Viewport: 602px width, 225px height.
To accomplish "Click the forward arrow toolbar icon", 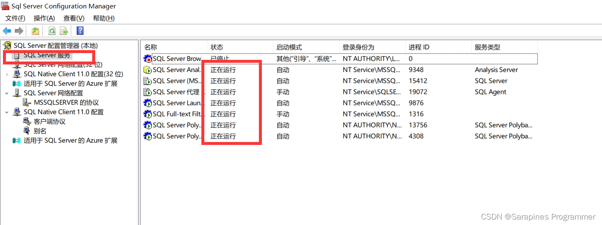I will (19, 31).
